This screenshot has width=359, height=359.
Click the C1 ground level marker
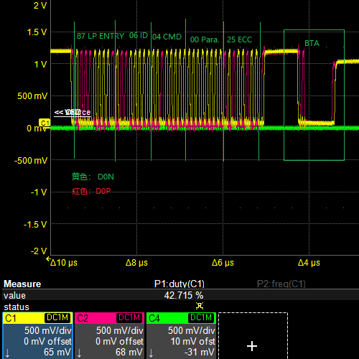(x=45, y=123)
